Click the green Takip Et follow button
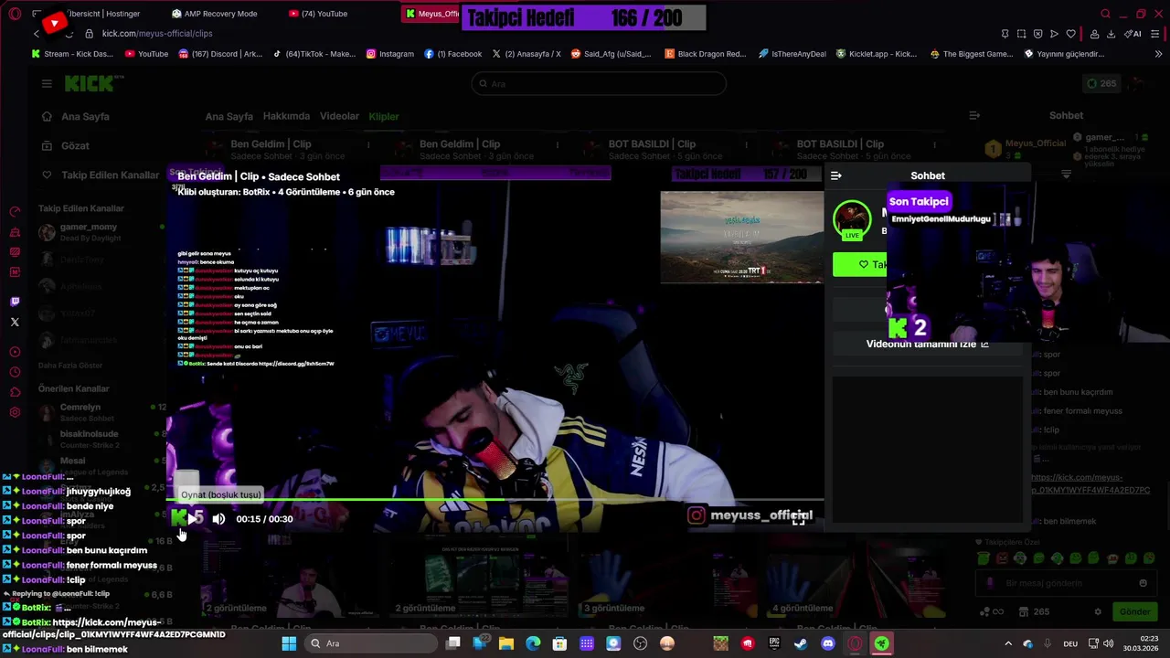 859,264
